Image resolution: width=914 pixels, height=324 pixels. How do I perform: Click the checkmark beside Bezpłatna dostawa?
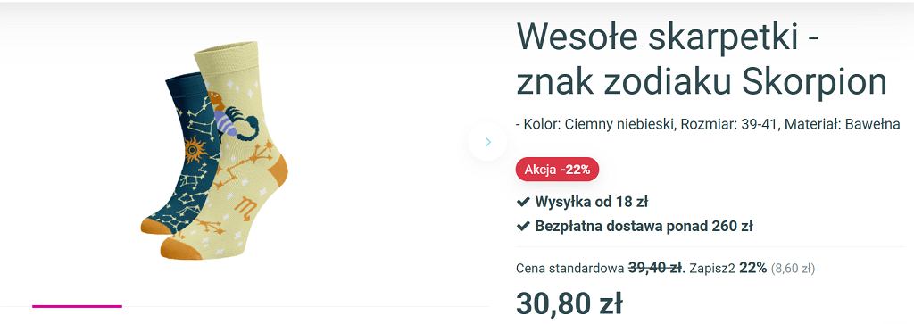(523, 226)
